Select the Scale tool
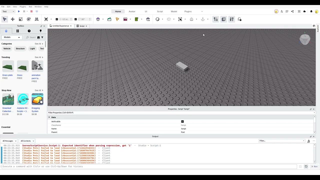Image resolution: width=320 pixels, height=180 pixels. point(20,19)
